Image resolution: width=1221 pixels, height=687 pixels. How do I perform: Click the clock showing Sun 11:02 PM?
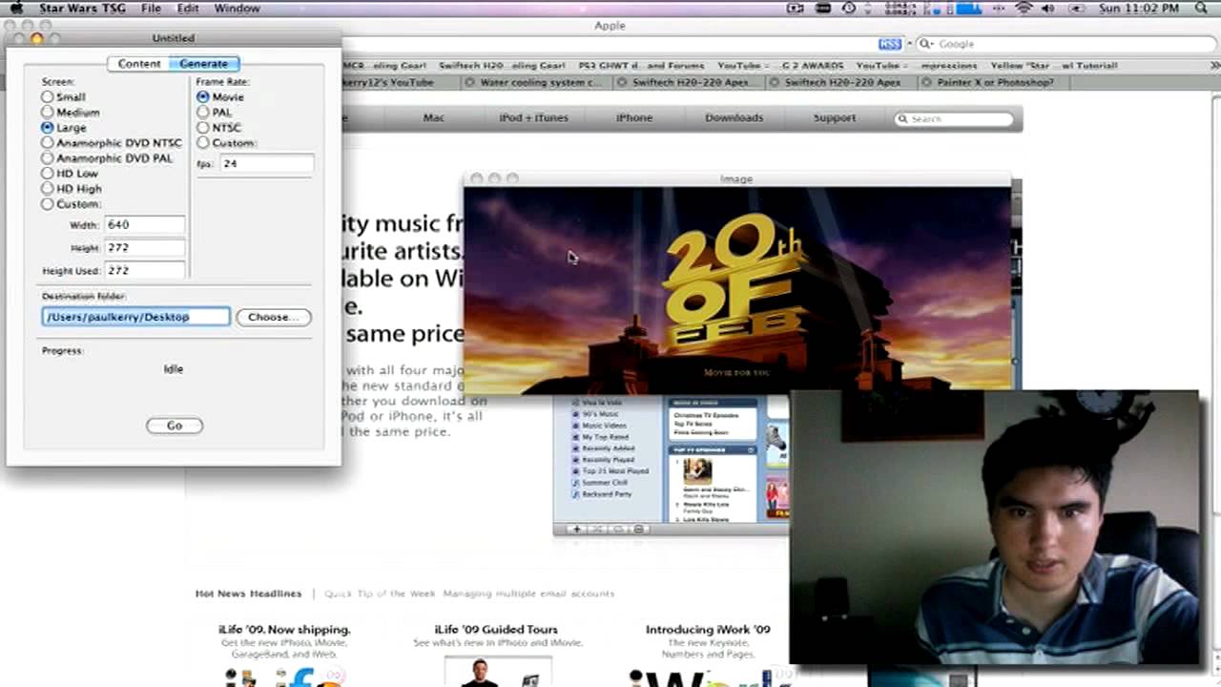point(1138,9)
